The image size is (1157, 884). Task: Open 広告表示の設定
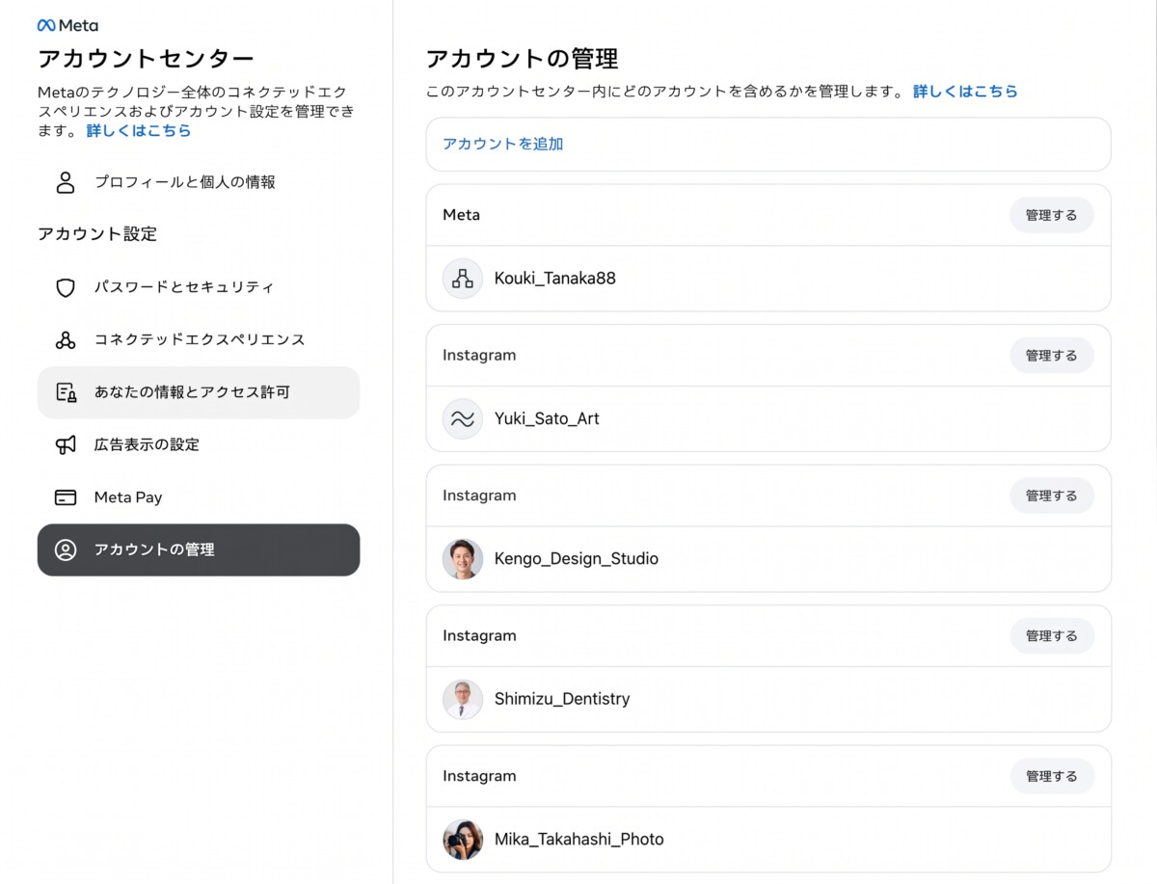pyautogui.click(x=199, y=444)
